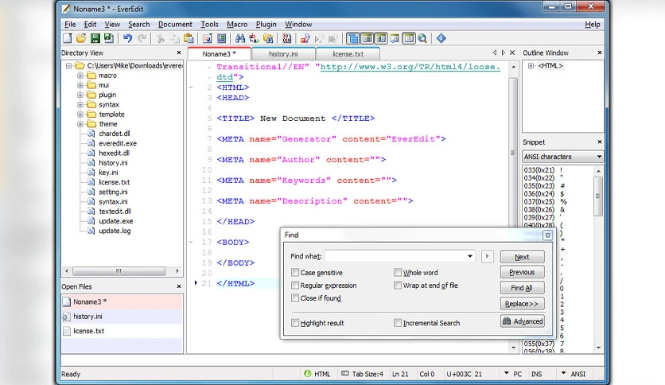Click the HTML syntax indicator in status bar
665x385 pixels.
coord(317,374)
